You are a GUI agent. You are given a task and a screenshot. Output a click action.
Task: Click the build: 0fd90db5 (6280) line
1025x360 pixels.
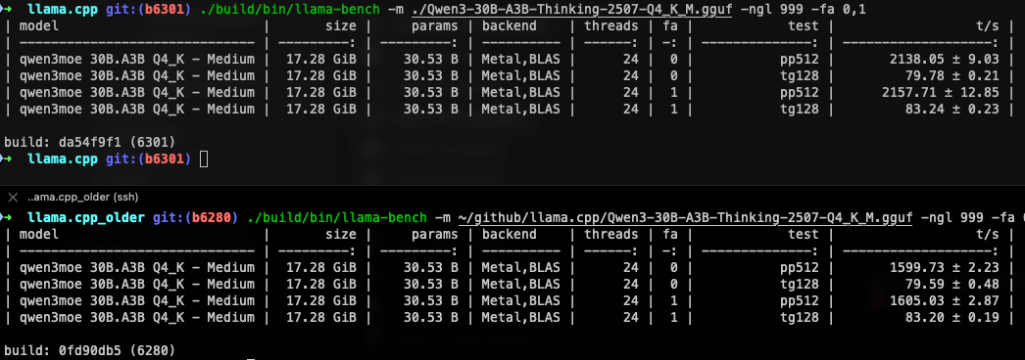tap(89, 351)
